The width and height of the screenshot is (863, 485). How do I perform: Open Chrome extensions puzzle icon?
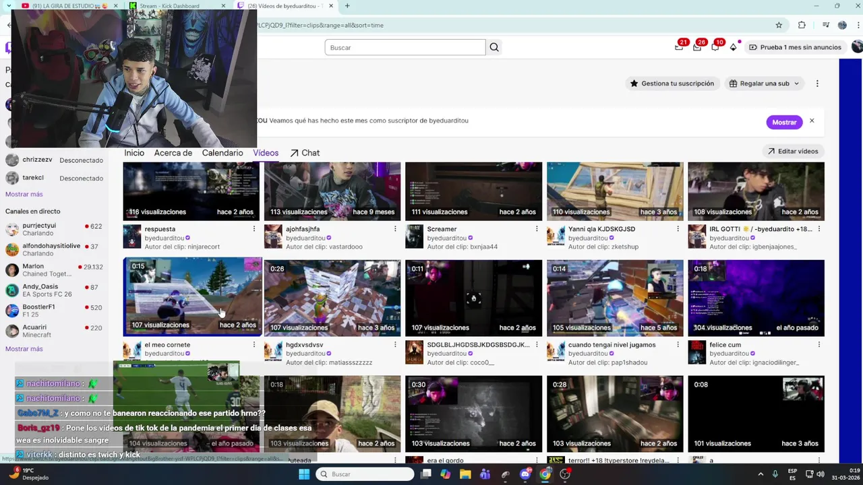pos(802,25)
